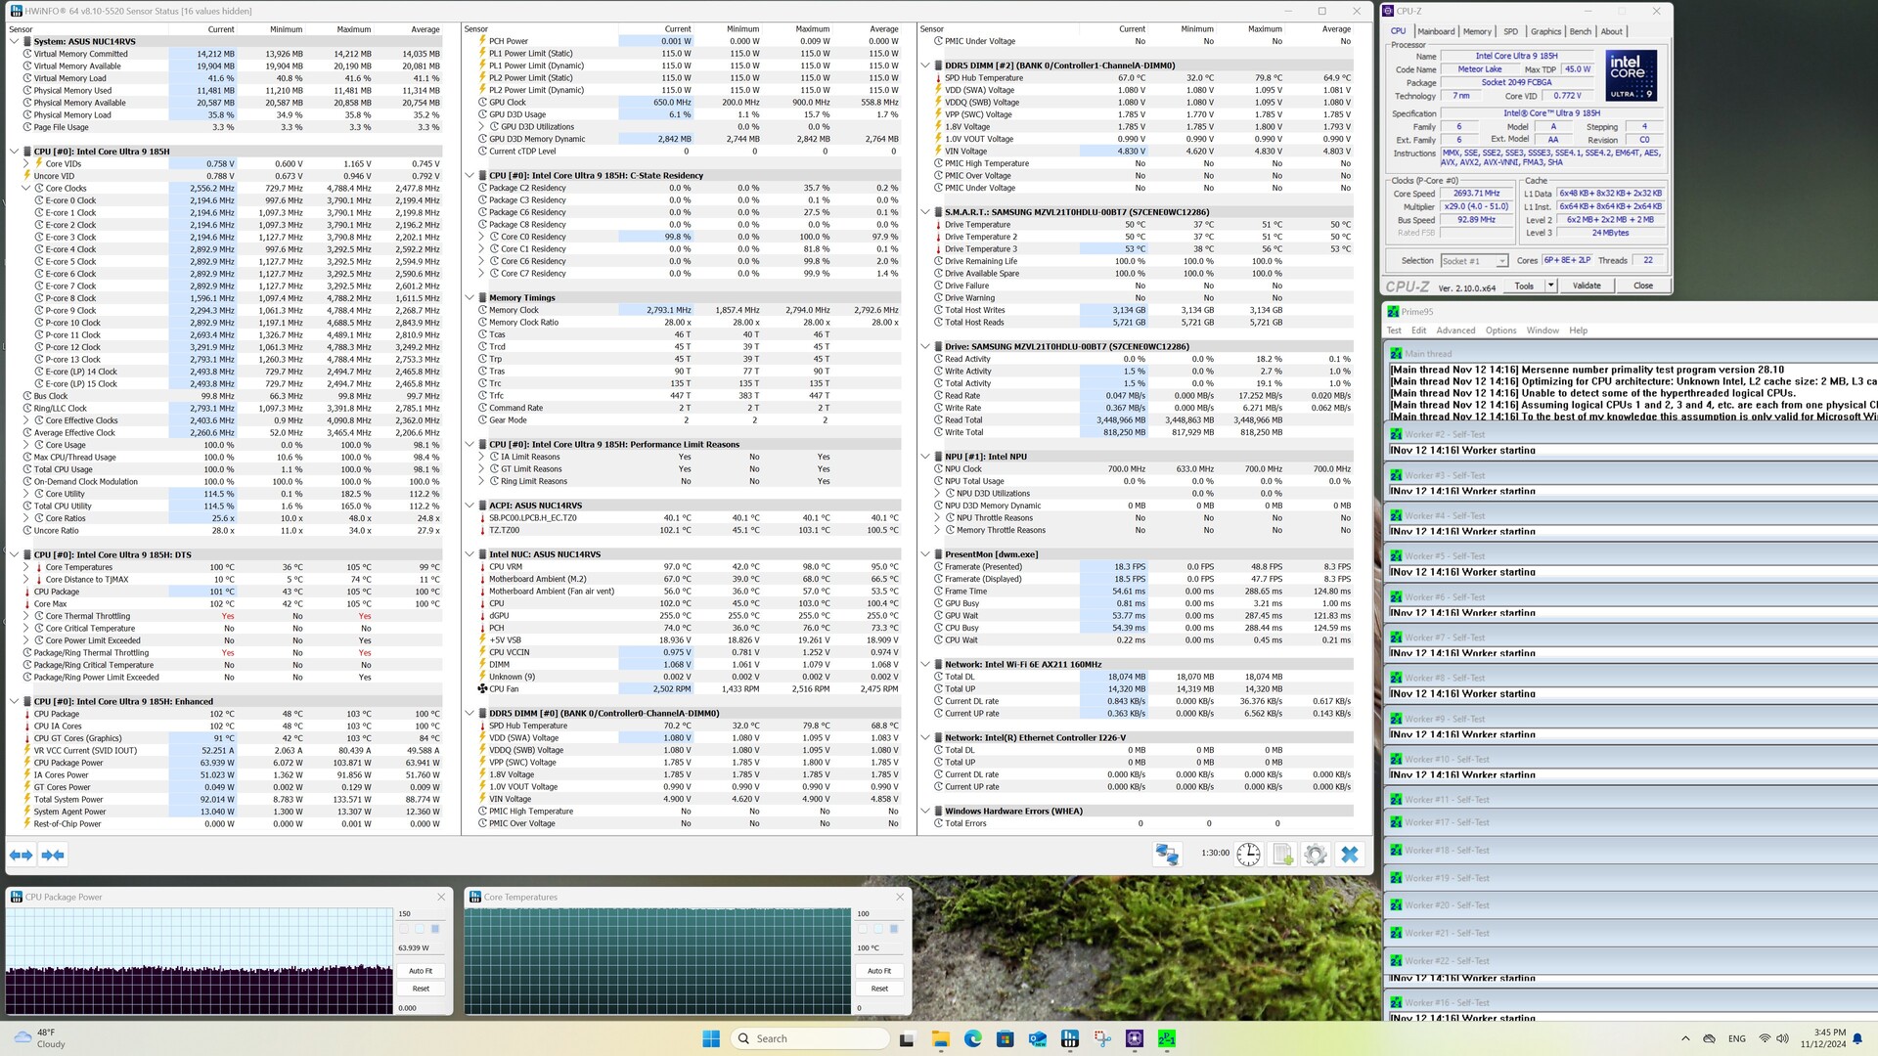This screenshot has height=1056, width=1878.
Task: Click the blue X close sensors icon
Action: pos(1350,854)
